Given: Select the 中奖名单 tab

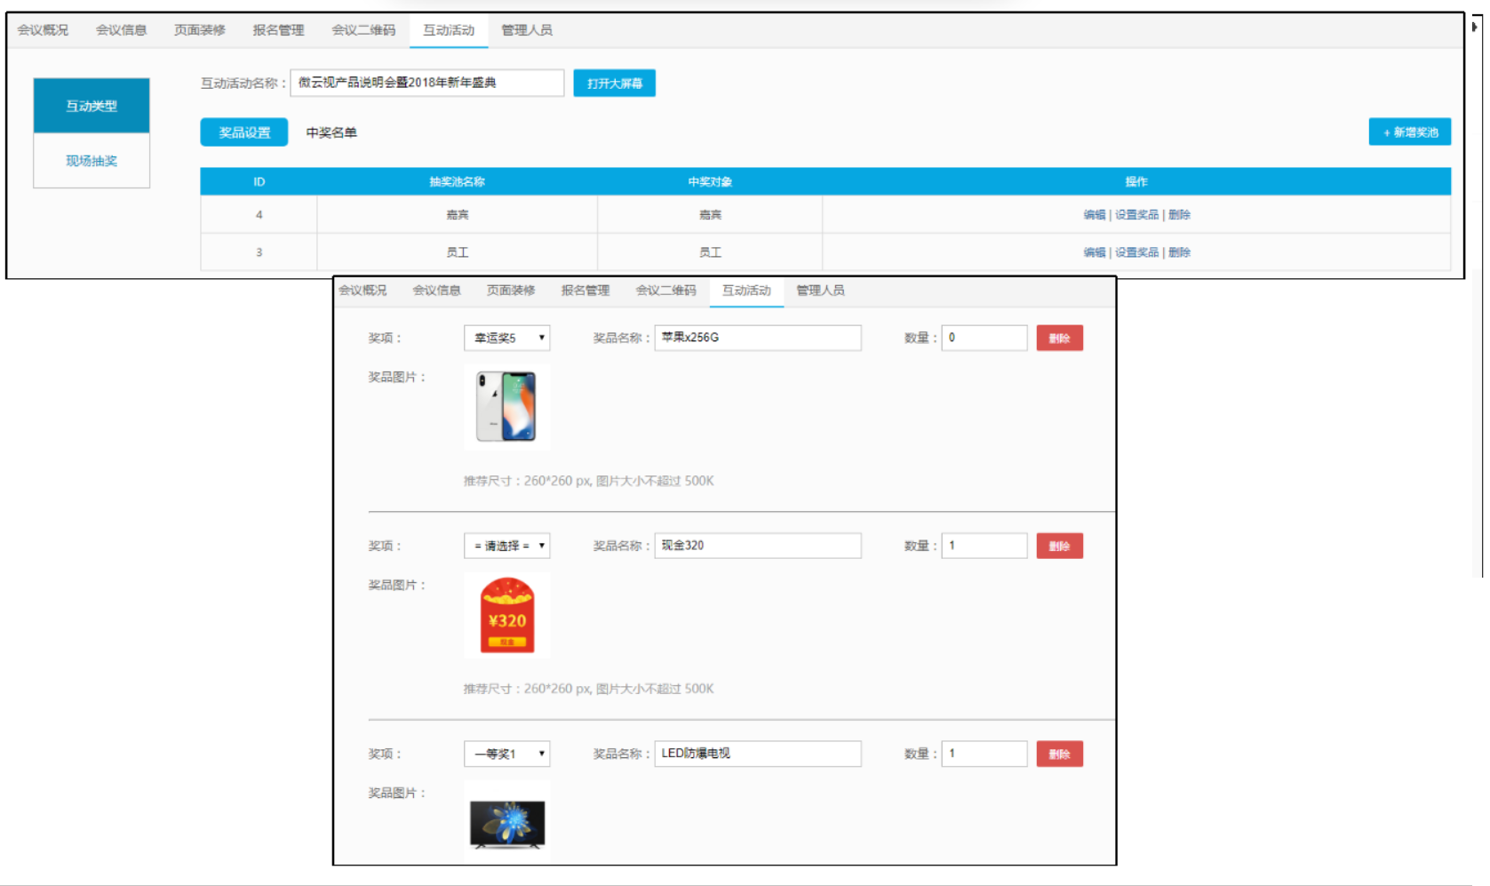Looking at the screenshot, I should click(x=331, y=132).
